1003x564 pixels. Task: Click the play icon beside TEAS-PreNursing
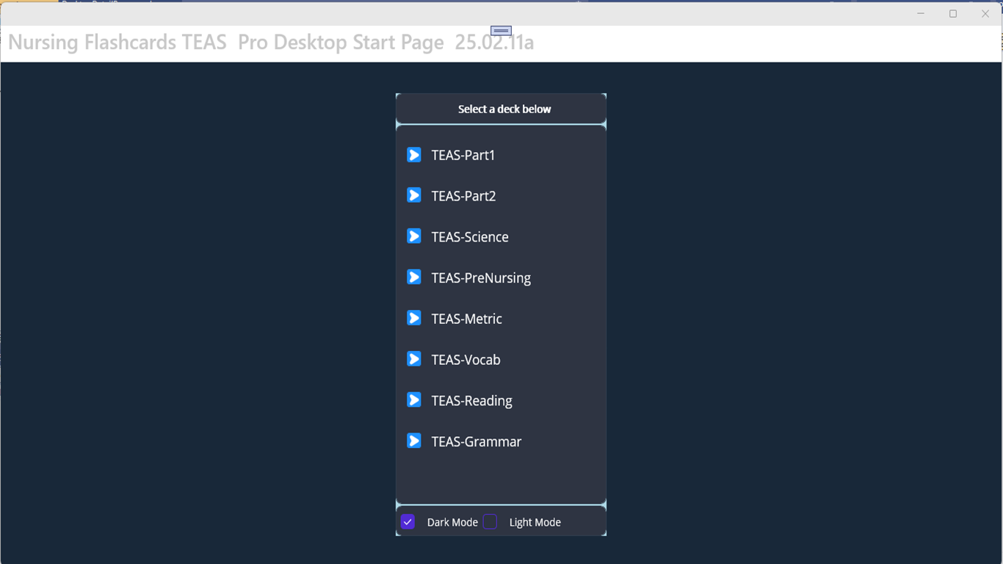pyautogui.click(x=414, y=278)
